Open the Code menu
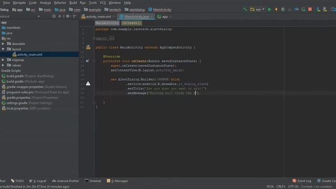Viewport: 336px width, 189px height. click(33, 3)
